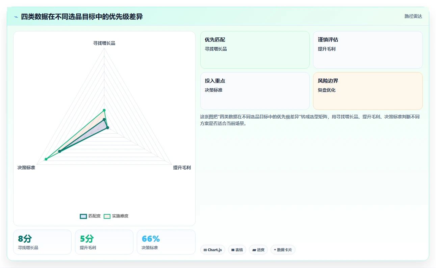
Task: Click 复盘优化 text in the 风险边界 card
Action: pos(327,90)
